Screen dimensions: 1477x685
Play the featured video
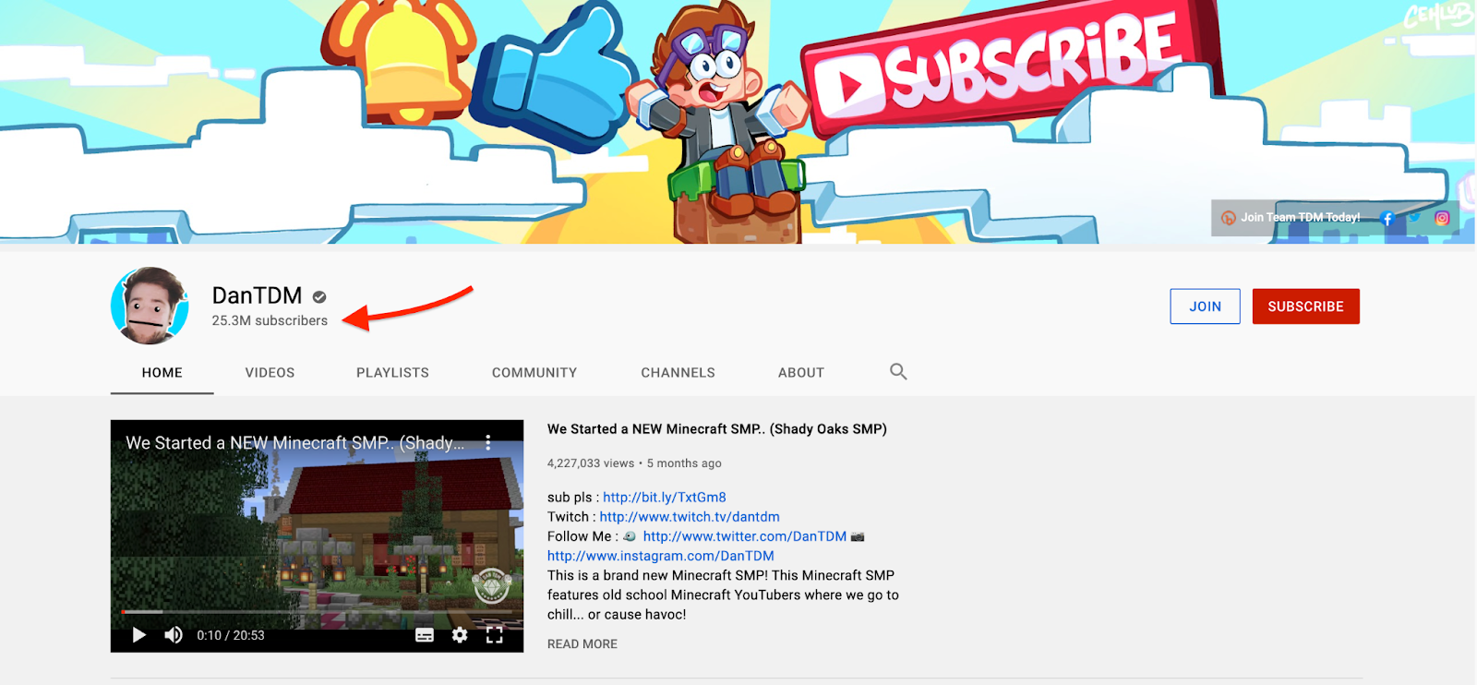[139, 635]
